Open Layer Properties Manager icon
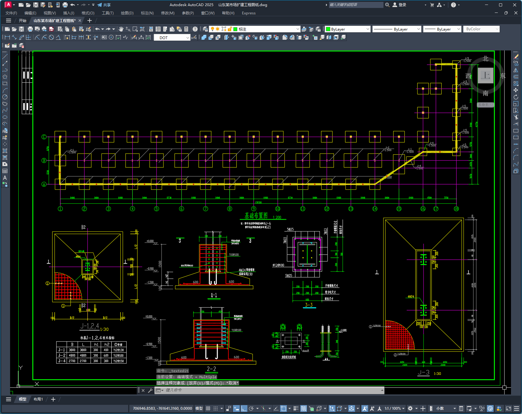 point(205,29)
